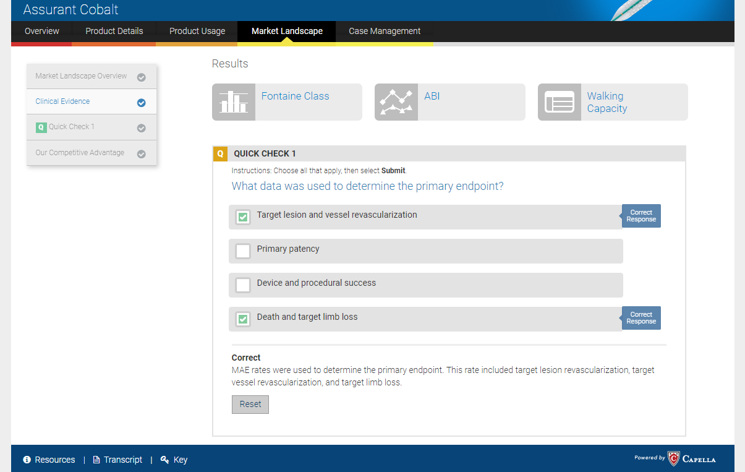The image size is (745, 472).
Task: Open the Overview tab
Action: pos(41,31)
